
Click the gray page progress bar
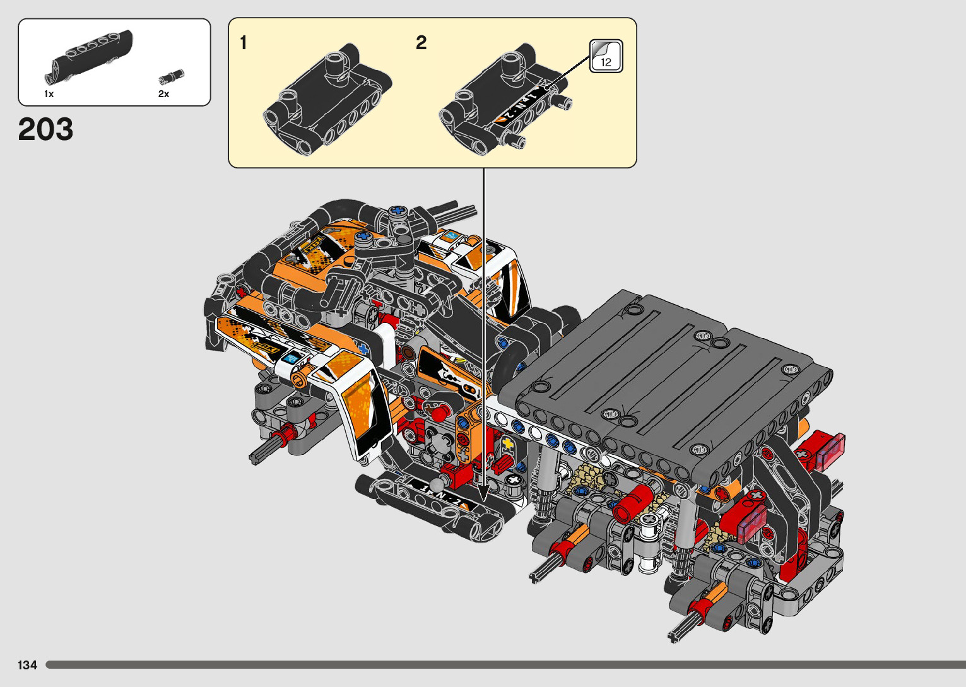[x=505, y=665]
